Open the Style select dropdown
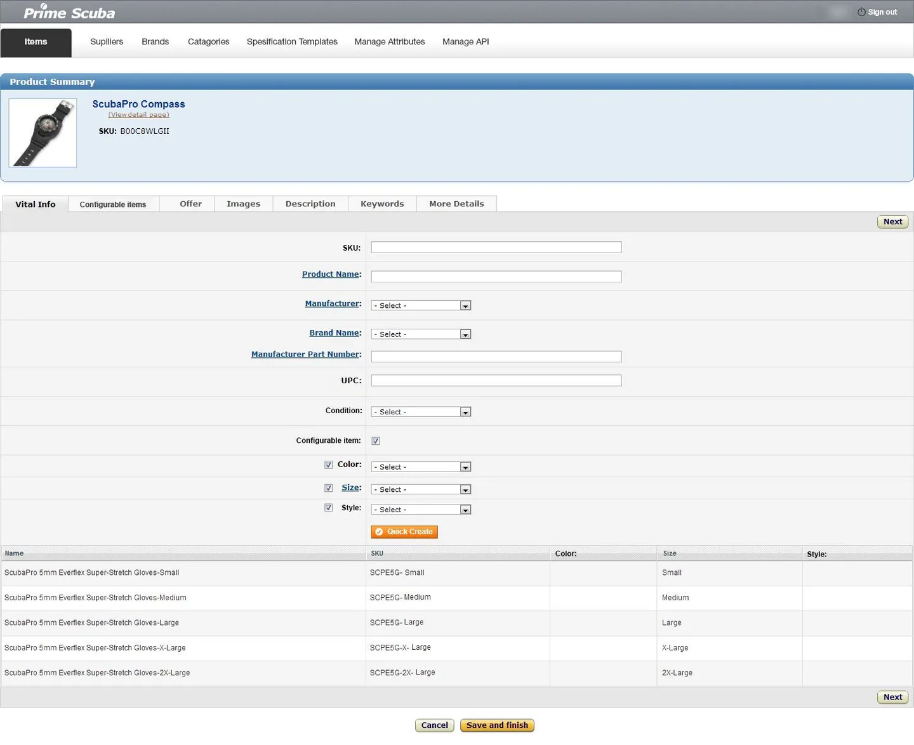The height and width of the screenshot is (745, 914). click(x=421, y=510)
